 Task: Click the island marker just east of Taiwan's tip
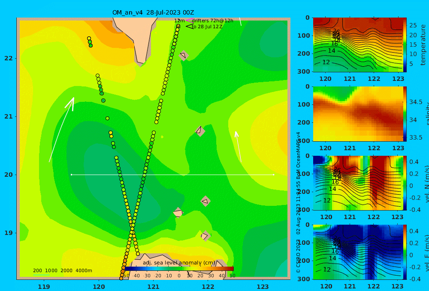point(183,55)
